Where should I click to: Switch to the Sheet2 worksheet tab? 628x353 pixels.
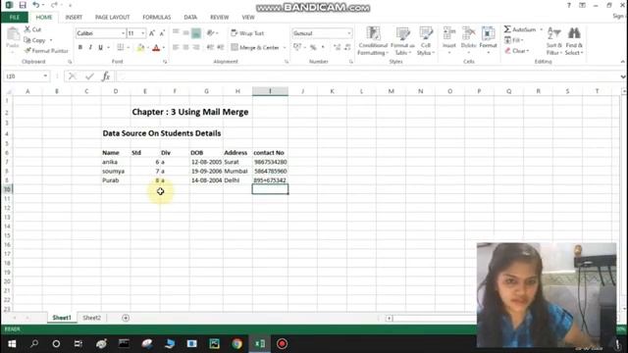click(91, 318)
